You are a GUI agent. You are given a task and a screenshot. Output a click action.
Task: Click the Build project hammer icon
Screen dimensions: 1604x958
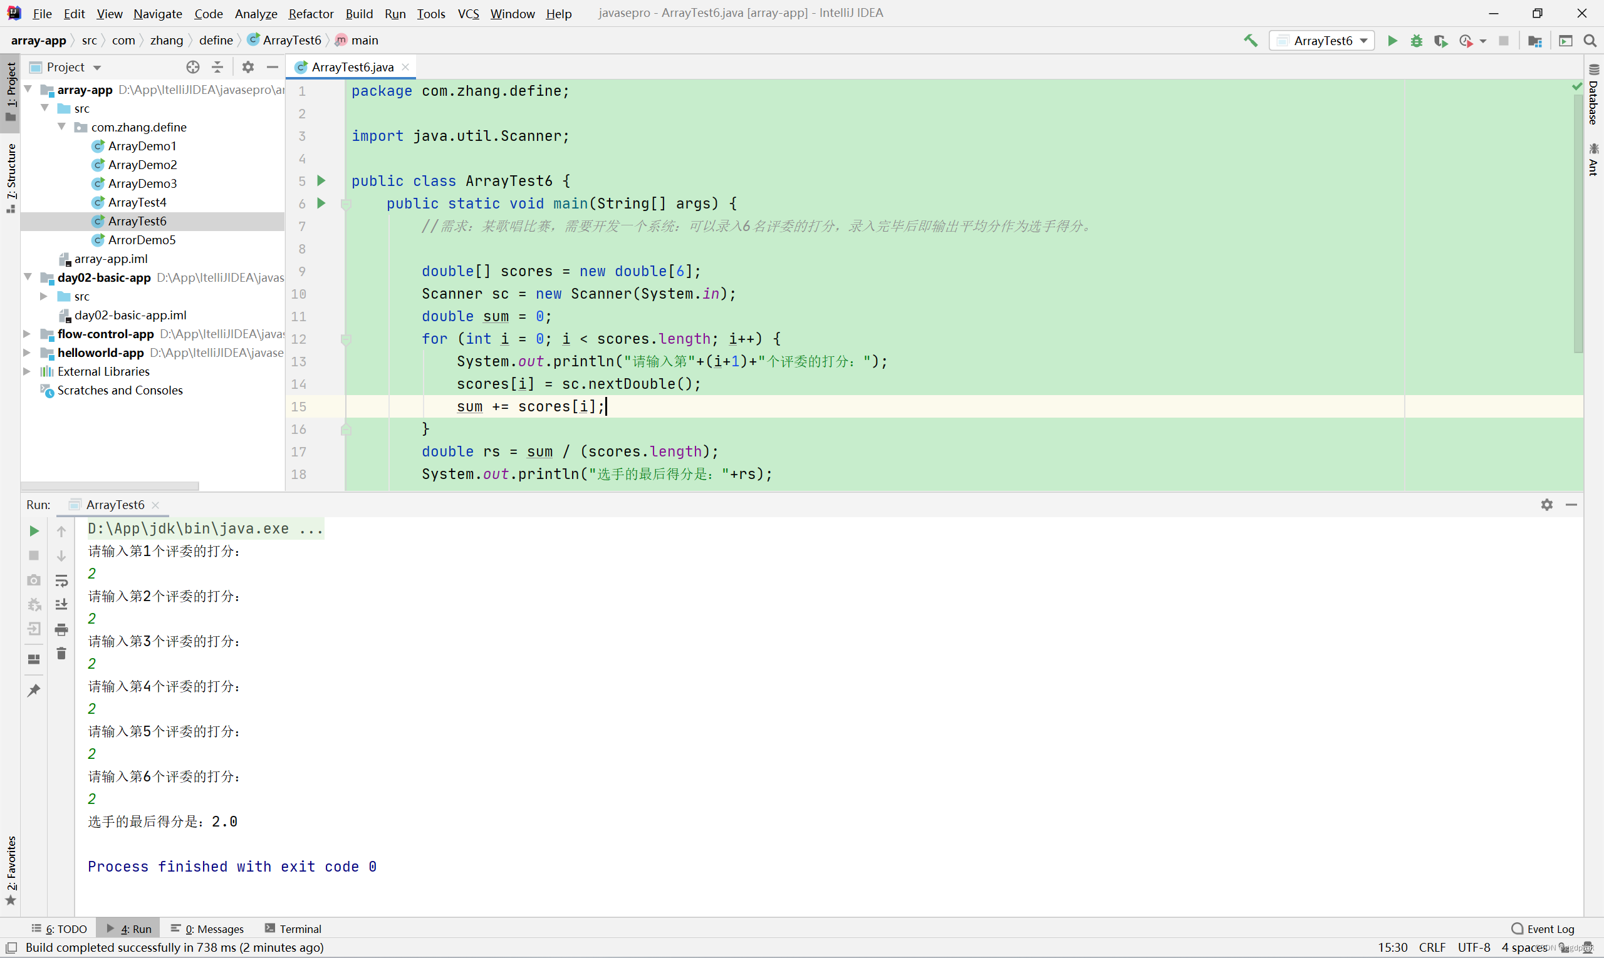click(1251, 41)
